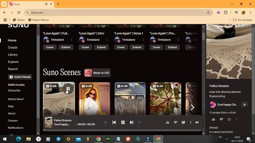Mute the player volume speaker icon
The image size is (255, 143).
[197, 122]
